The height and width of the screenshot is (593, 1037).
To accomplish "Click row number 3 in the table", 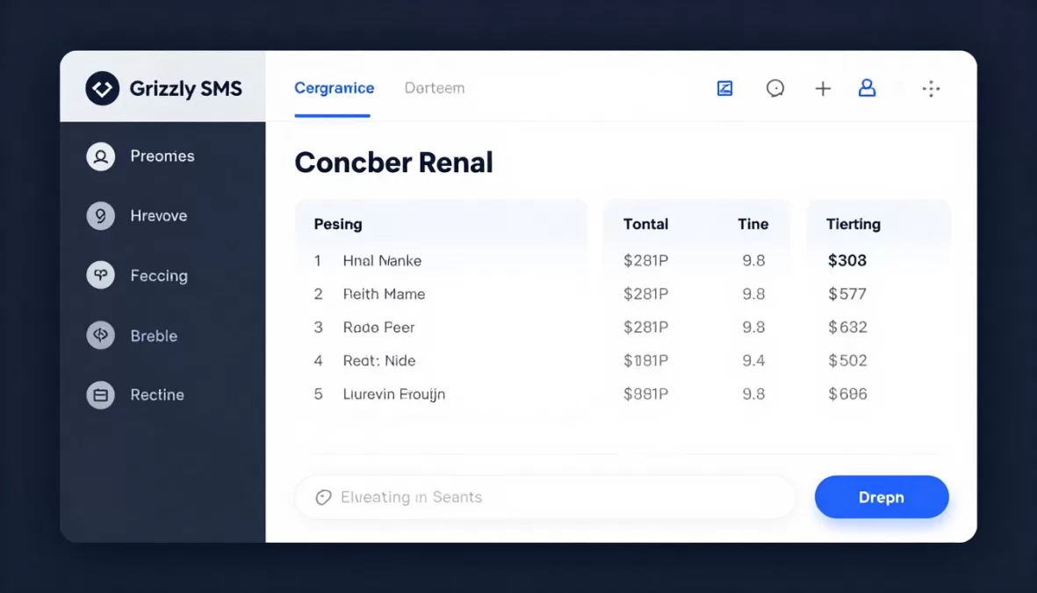I will click(318, 328).
